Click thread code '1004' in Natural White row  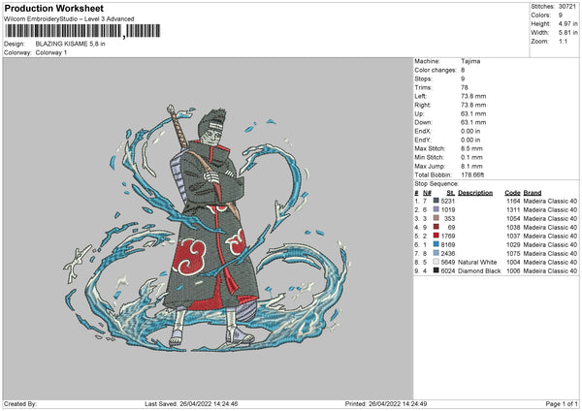513,263
